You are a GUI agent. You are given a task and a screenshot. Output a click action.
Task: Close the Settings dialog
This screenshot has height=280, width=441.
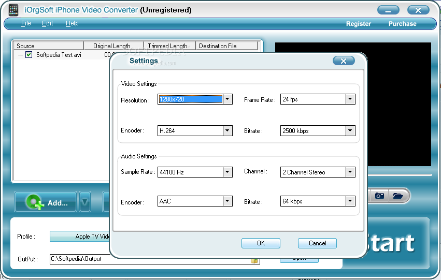(x=344, y=61)
